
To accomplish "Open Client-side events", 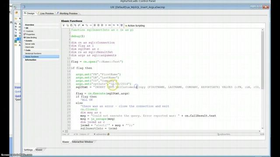I will click(29, 47).
